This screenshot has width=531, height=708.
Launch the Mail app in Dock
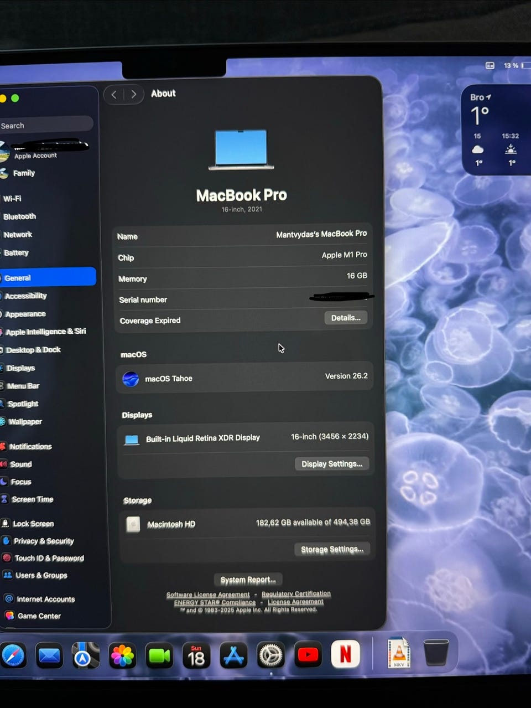[49, 657]
